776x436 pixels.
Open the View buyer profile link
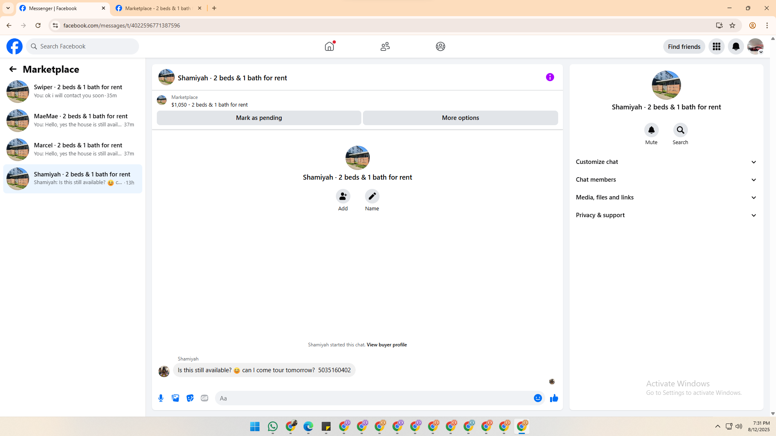(x=386, y=345)
